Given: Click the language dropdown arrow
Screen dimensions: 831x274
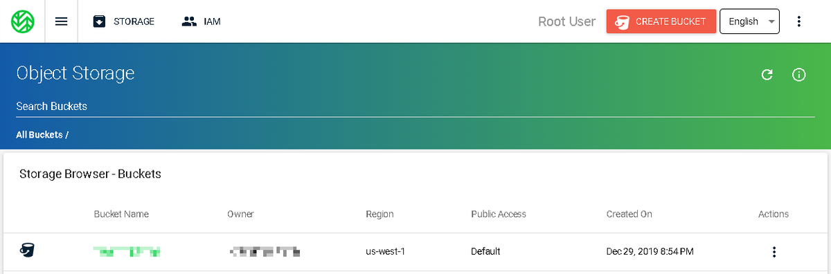Looking at the screenshot, I should click(771, 22).
